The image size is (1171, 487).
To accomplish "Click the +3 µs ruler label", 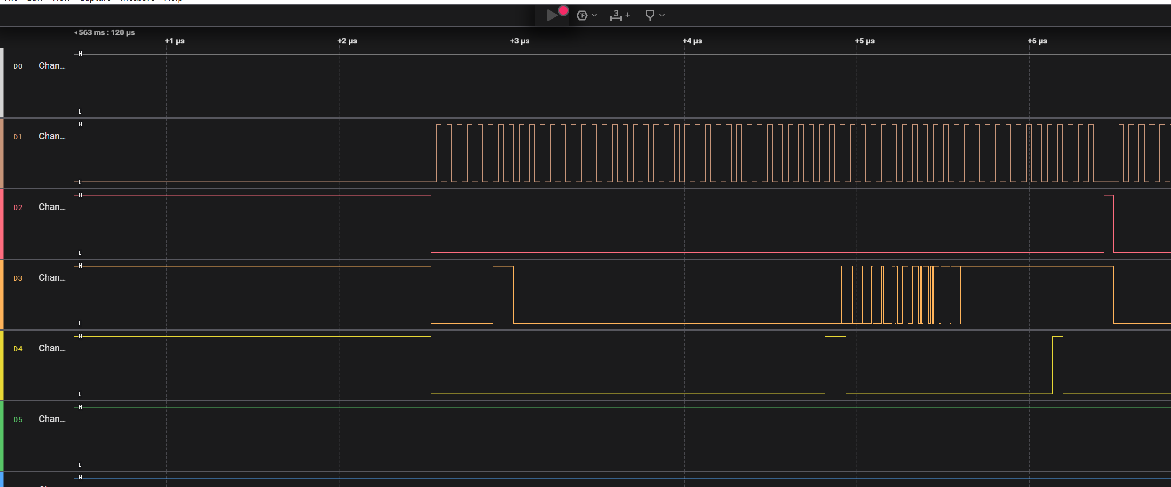I will [x=520, y=41].
